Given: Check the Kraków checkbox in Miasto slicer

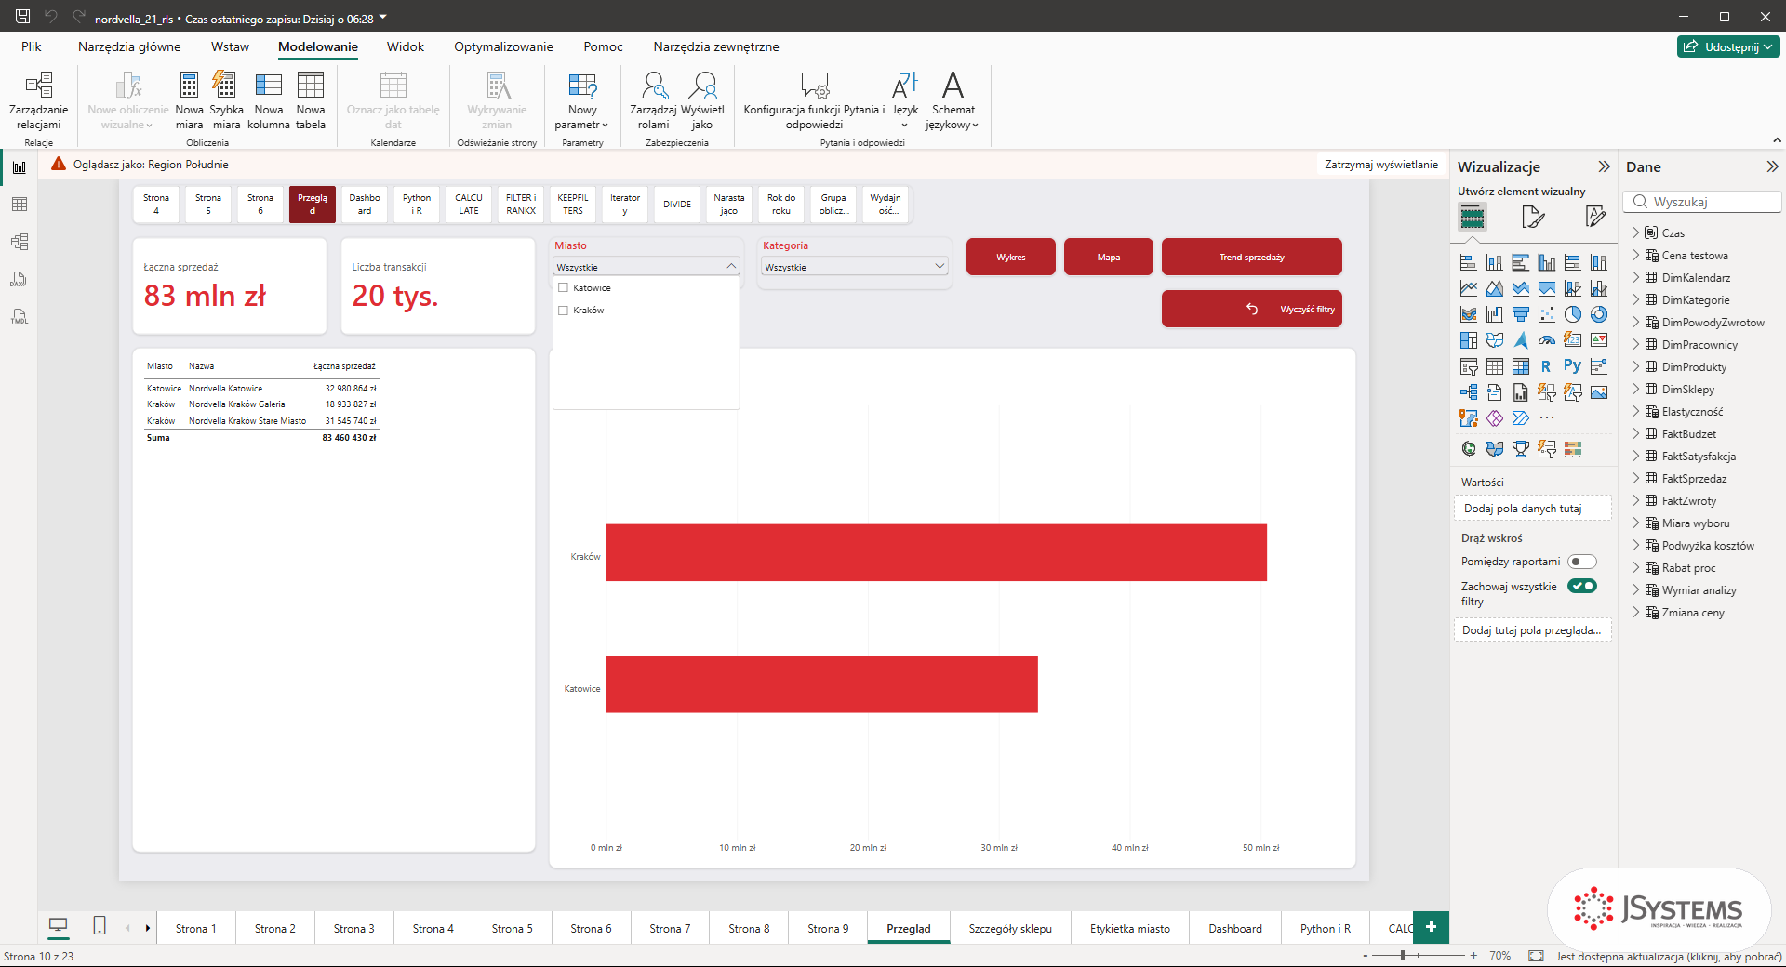Looking at the screenshot, I should [x=563, y=311].
